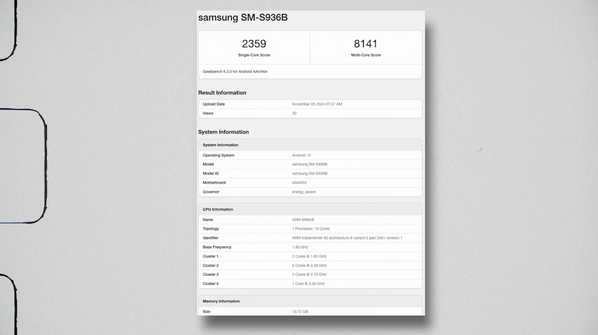The image size is (598, 335).
Task: Click the CPU Information table header
Action: (x=218, y=209)
